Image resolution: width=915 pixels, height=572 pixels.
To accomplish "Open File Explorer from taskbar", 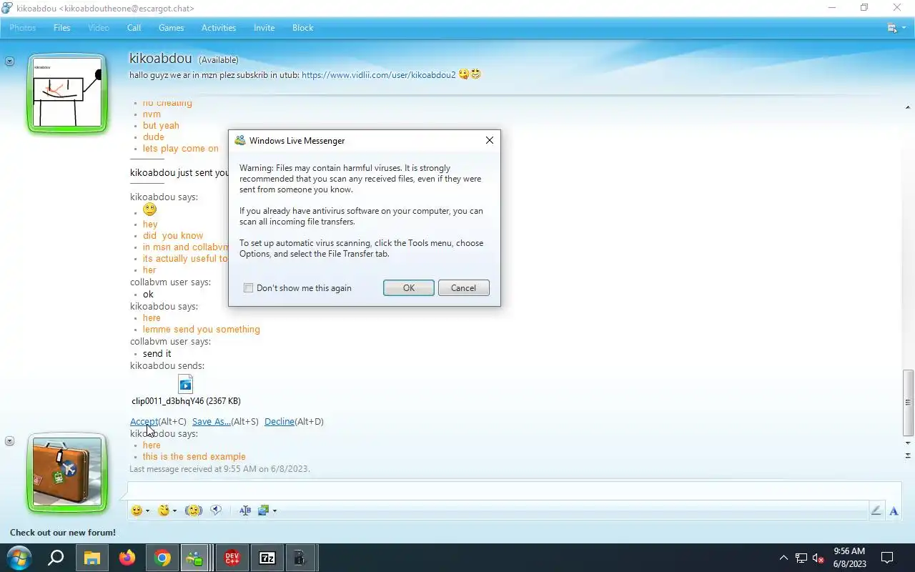I will point(92,558).
